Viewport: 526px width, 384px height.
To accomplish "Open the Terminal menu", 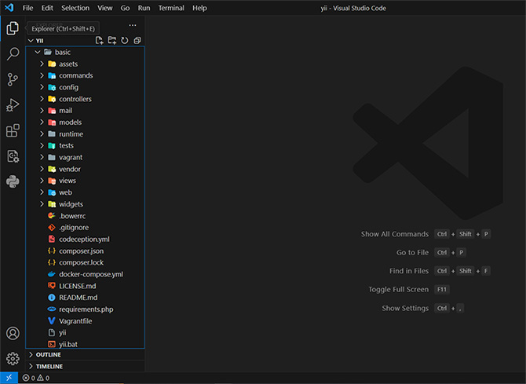I will [171, 8].
